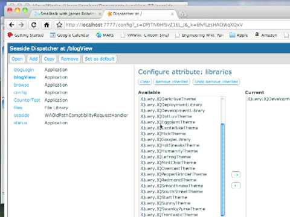Bookmark this page with the star
This screenshot has width=290, height=217.
(x=59, y=25)
